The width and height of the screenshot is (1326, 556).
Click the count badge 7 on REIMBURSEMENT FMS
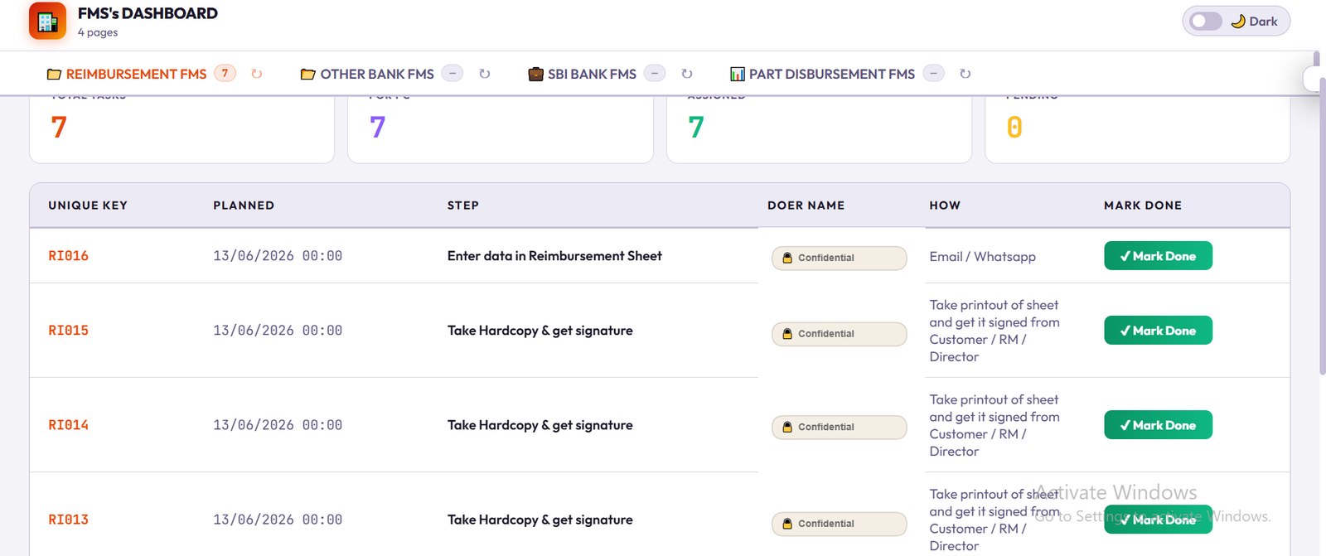pos(225,73)
